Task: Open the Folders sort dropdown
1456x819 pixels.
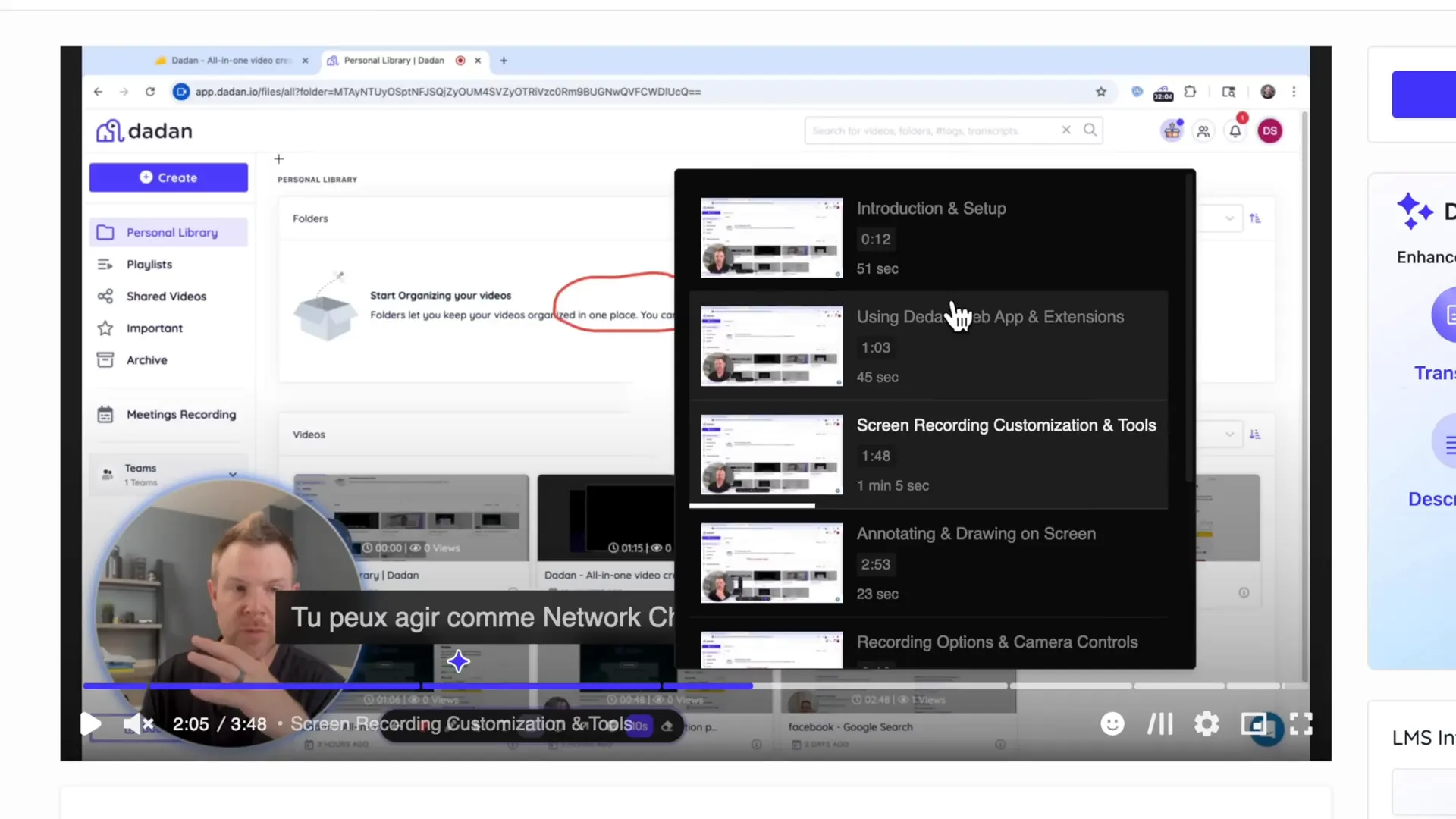Action: pyautogui.click(x=1229, y=218)
